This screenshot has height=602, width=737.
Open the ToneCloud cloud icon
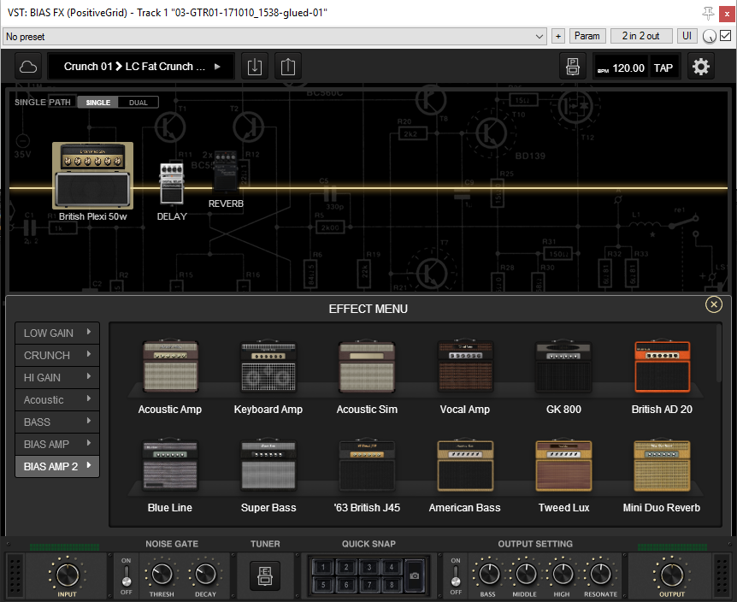coord(28,67)
